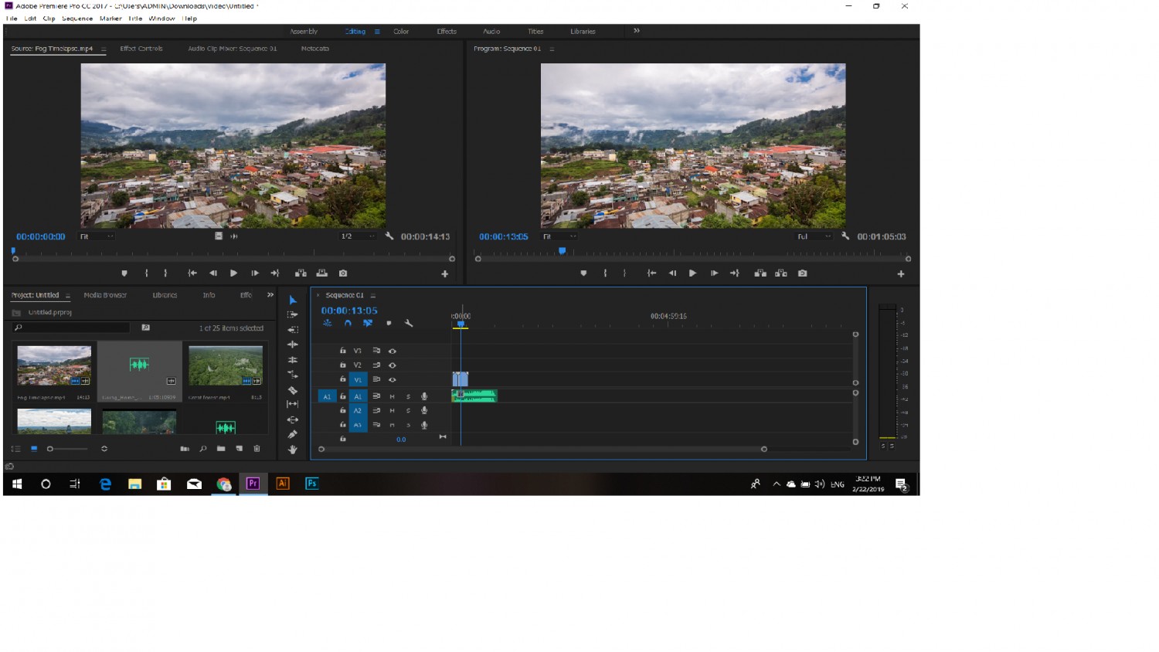Open Program monitor Fit zoom dropdown
The height and width of the screenshot is (652, 1159).
tap(559, 236)
